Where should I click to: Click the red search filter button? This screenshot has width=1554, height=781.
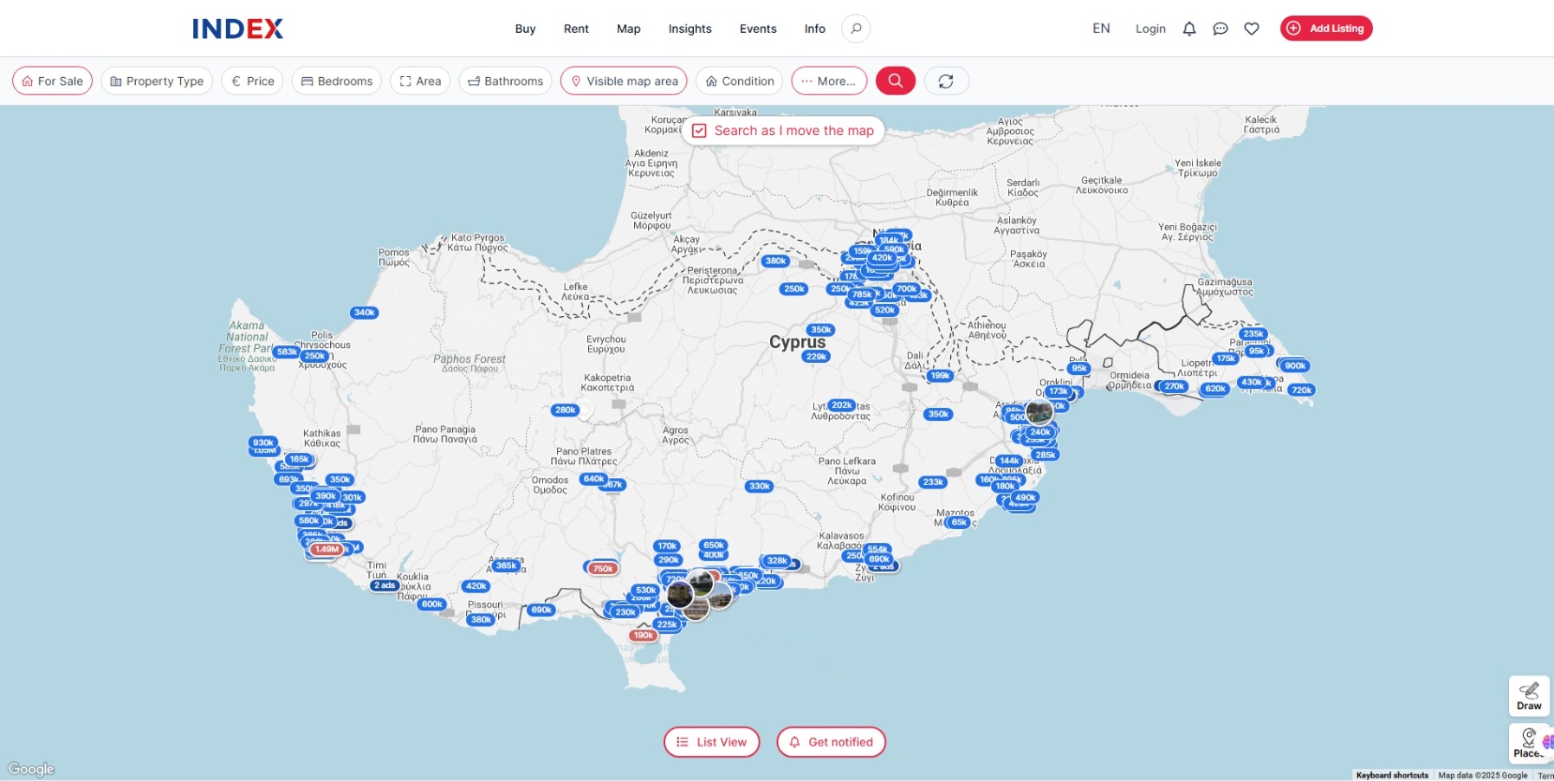click(x=895, y=81)
